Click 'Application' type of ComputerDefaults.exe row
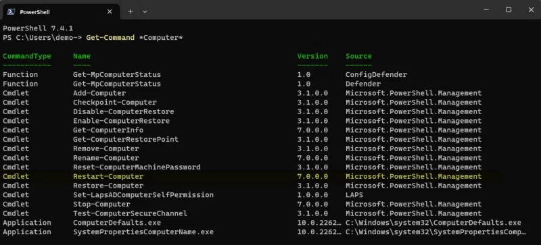This screenshot has height=245, width=541. tap(27, 223)
